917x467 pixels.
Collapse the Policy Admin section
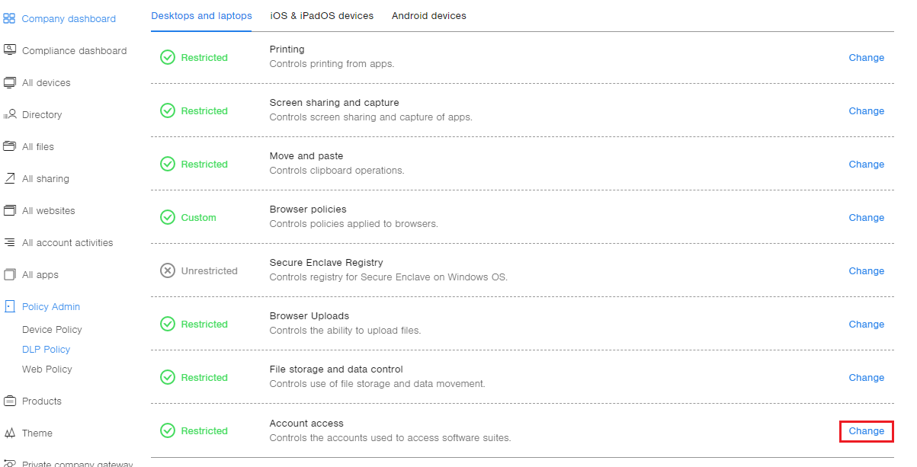[x=50, y=306]
